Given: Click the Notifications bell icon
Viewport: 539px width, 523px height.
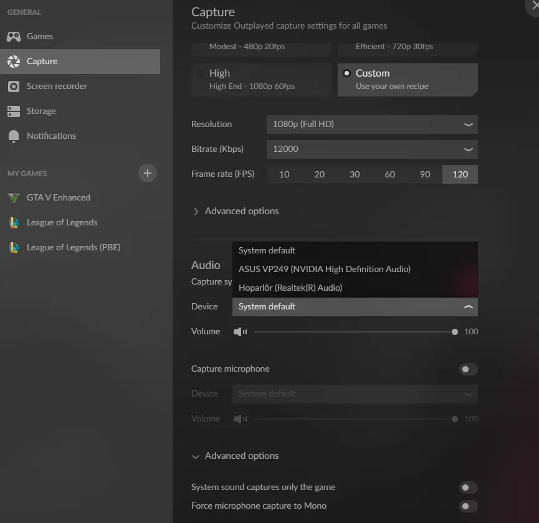Looking at the screenshot, I should [14, 136].
